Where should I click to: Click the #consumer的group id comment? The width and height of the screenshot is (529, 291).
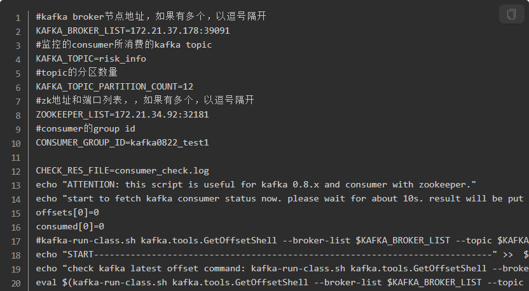tap(86, 129)
